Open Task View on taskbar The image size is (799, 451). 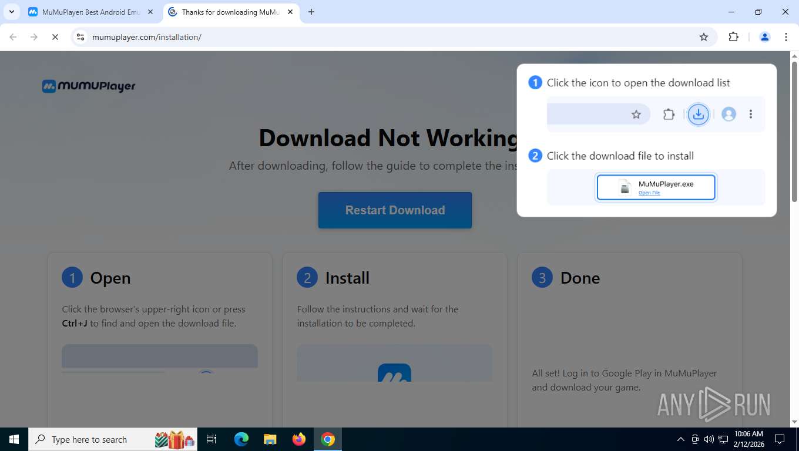tap(212, 439)
